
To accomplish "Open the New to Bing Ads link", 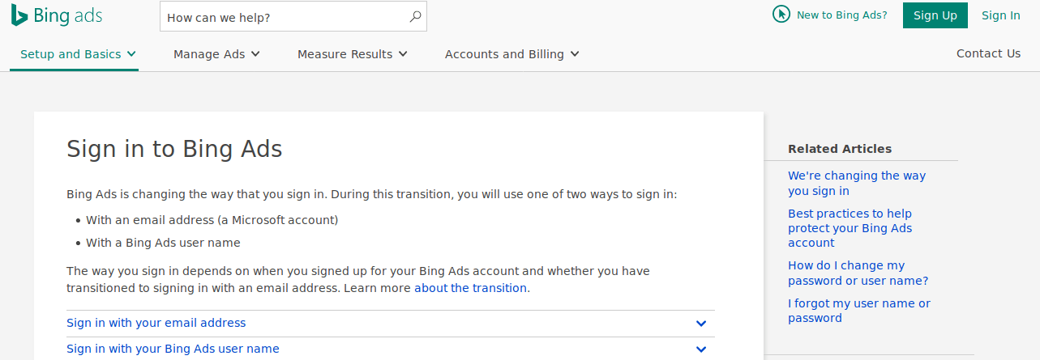I will point(841,15).
